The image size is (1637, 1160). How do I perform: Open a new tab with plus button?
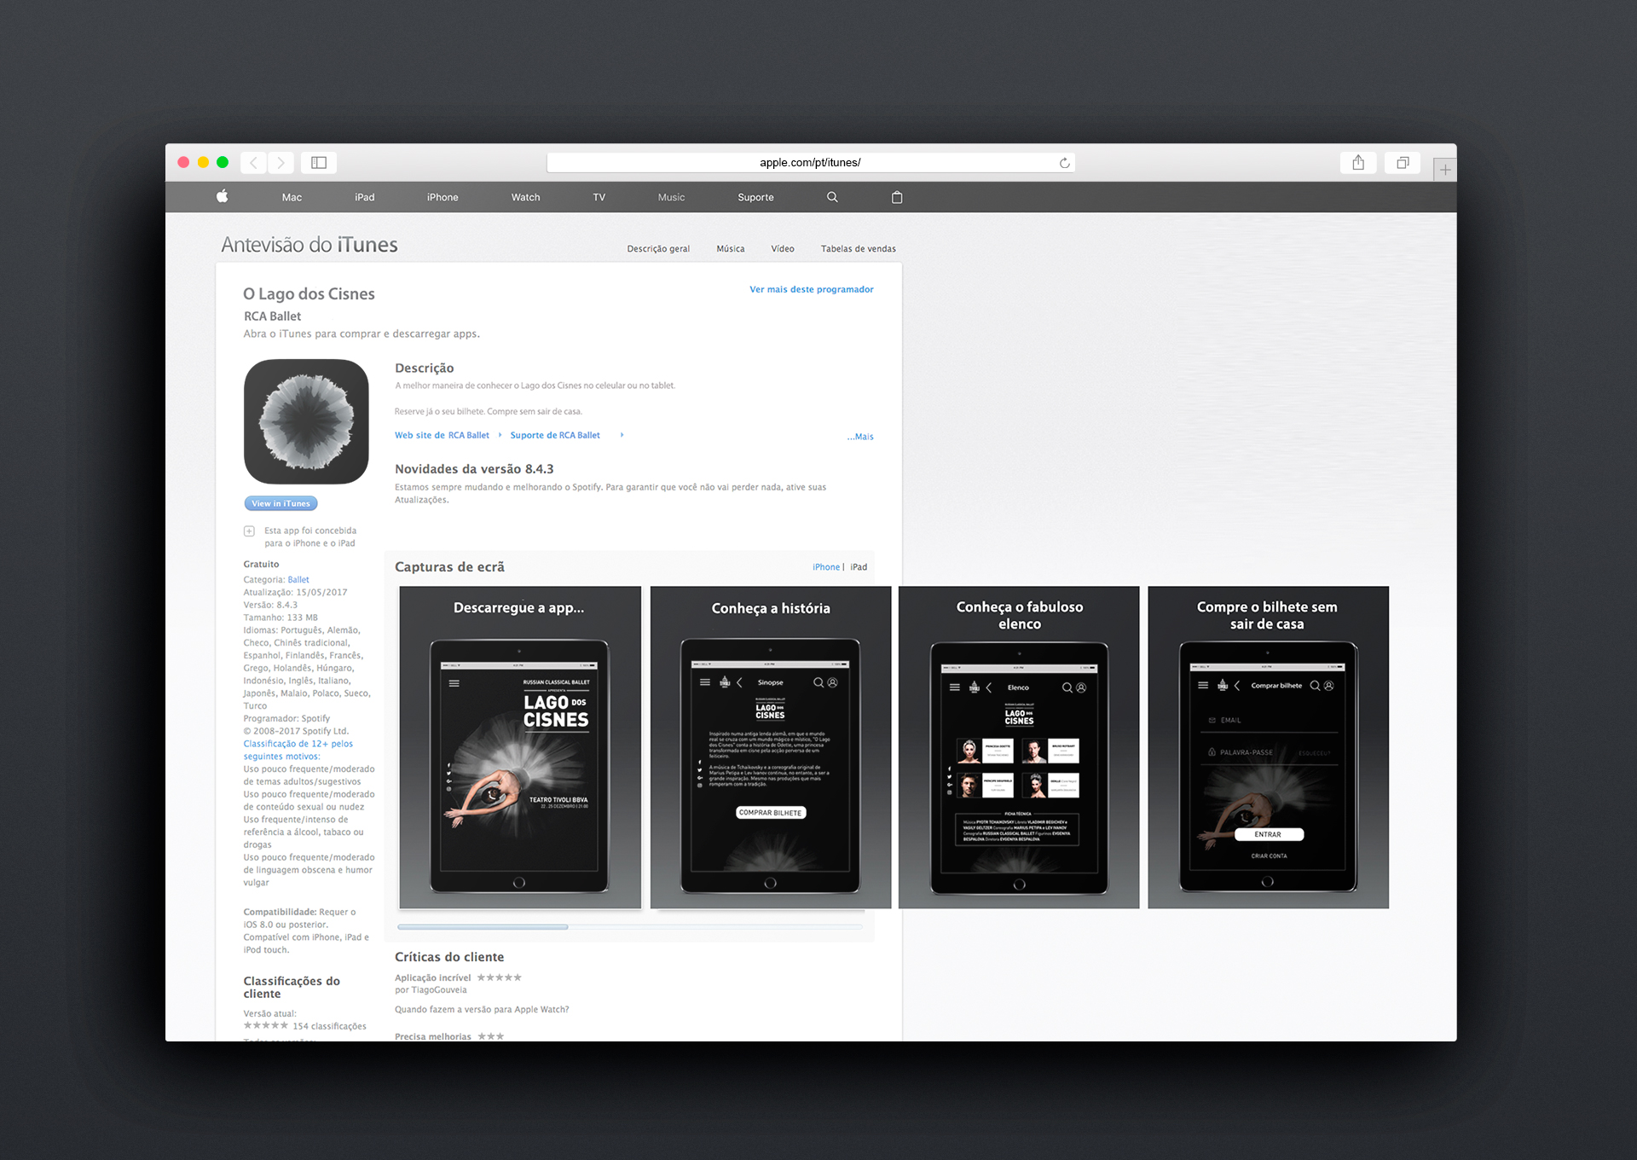click(x=1445, y=170)
